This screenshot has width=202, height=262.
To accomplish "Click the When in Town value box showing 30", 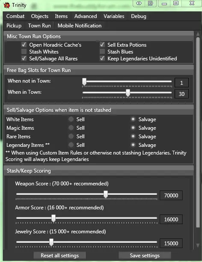I will 181,94.
